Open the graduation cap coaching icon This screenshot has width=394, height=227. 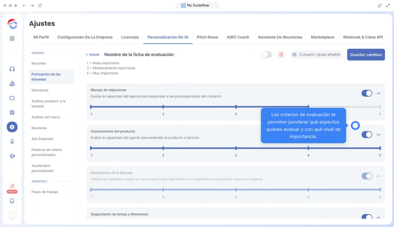(x=12, y=156)
